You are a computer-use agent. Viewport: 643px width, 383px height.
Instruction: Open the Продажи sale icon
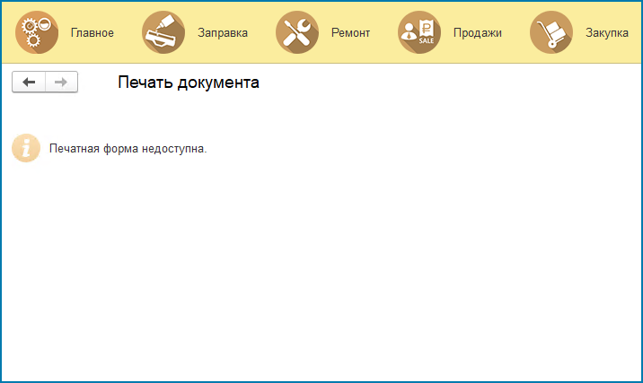click(419, 32)
